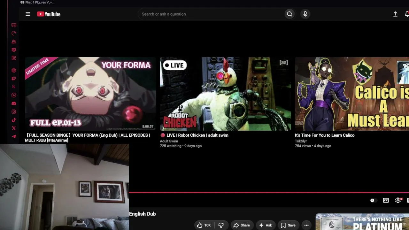Open Telegram from the browser sidebar
The width and height of the screenshot is (409, 230).
(14, 137)
